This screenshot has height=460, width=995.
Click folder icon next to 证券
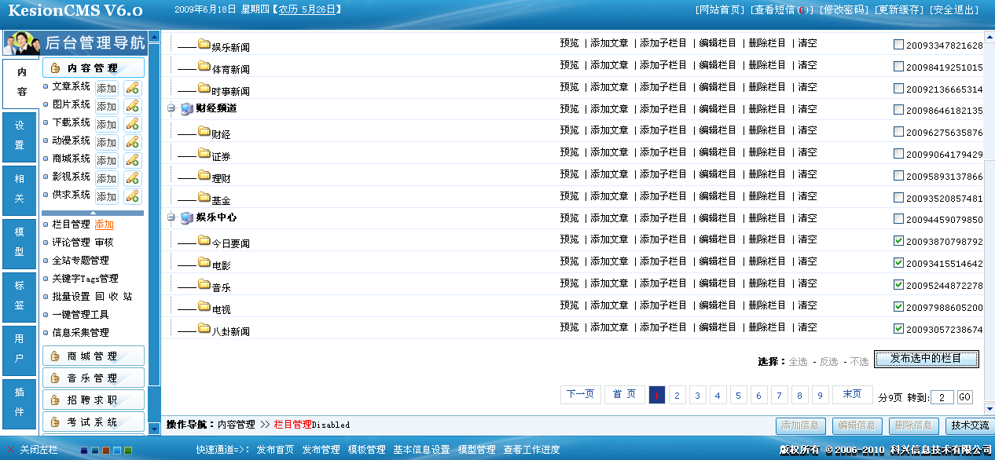(x=204, y=154)
